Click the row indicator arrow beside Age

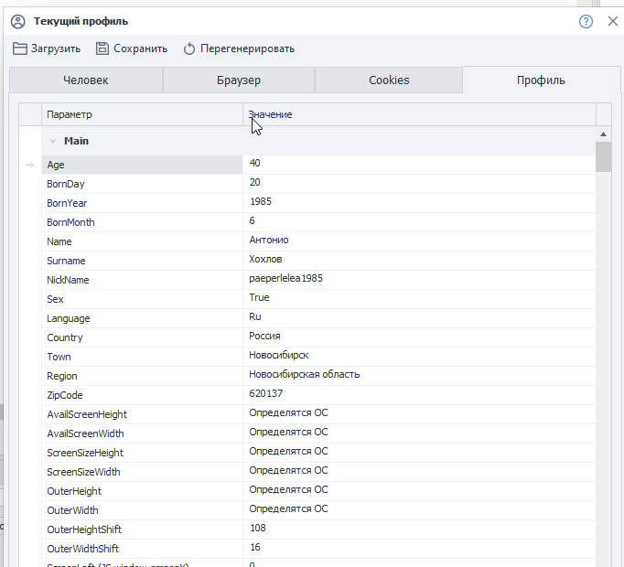[x=30, y=165]
